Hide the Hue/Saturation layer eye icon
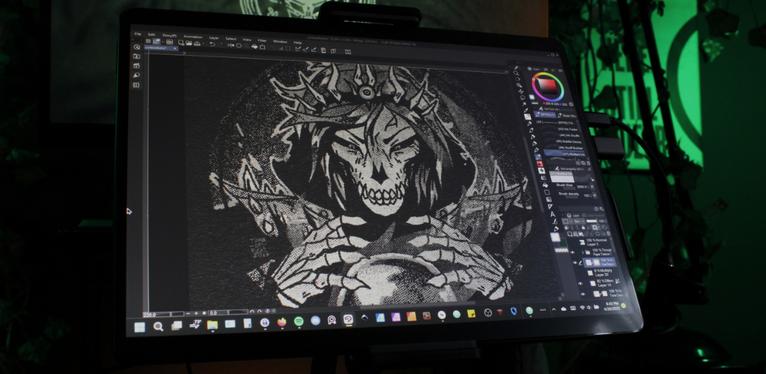 click(x=575, y=263)
